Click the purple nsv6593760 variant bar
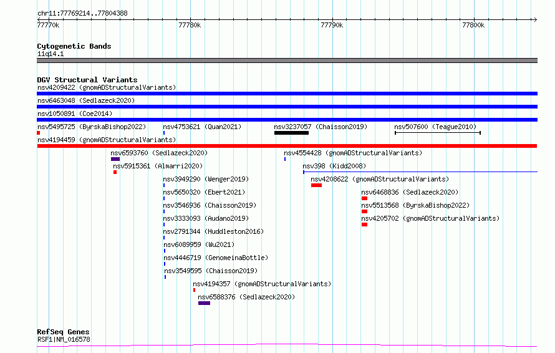555x353 pixels. [x=115, y=159]
